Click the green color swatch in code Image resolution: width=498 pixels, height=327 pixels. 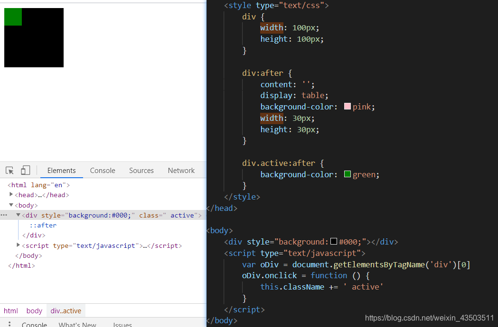click(348, 174)
